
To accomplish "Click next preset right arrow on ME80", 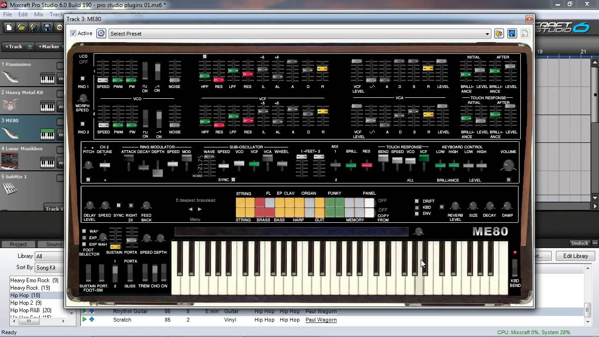I will (200, 209).
